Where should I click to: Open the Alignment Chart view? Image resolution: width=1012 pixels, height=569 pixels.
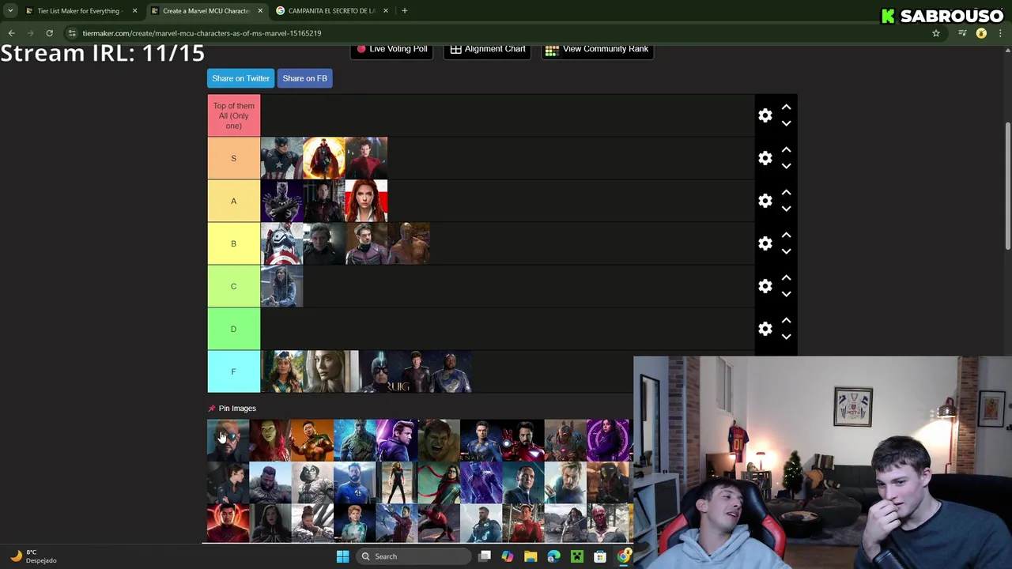click(488, 49)
